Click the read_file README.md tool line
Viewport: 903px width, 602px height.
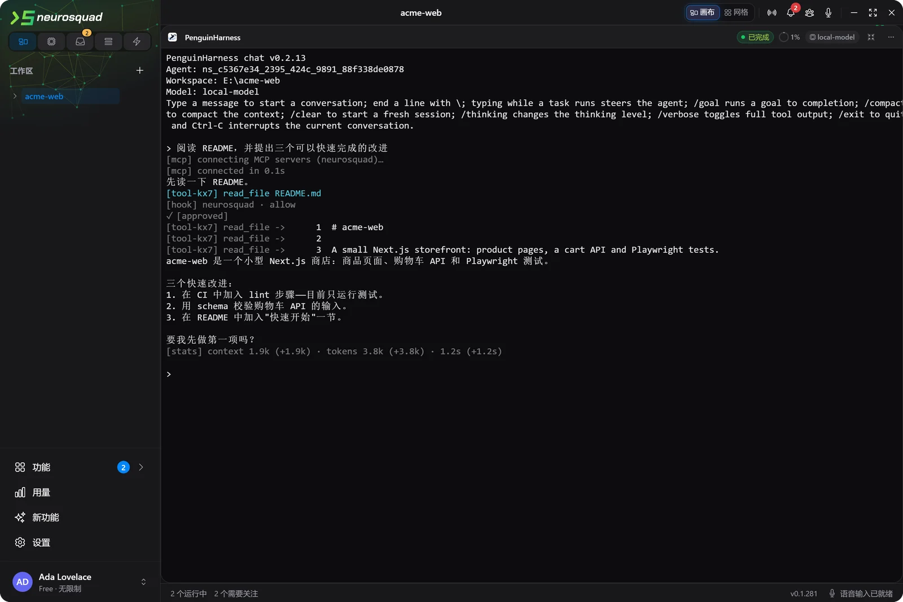pos(243,194)
